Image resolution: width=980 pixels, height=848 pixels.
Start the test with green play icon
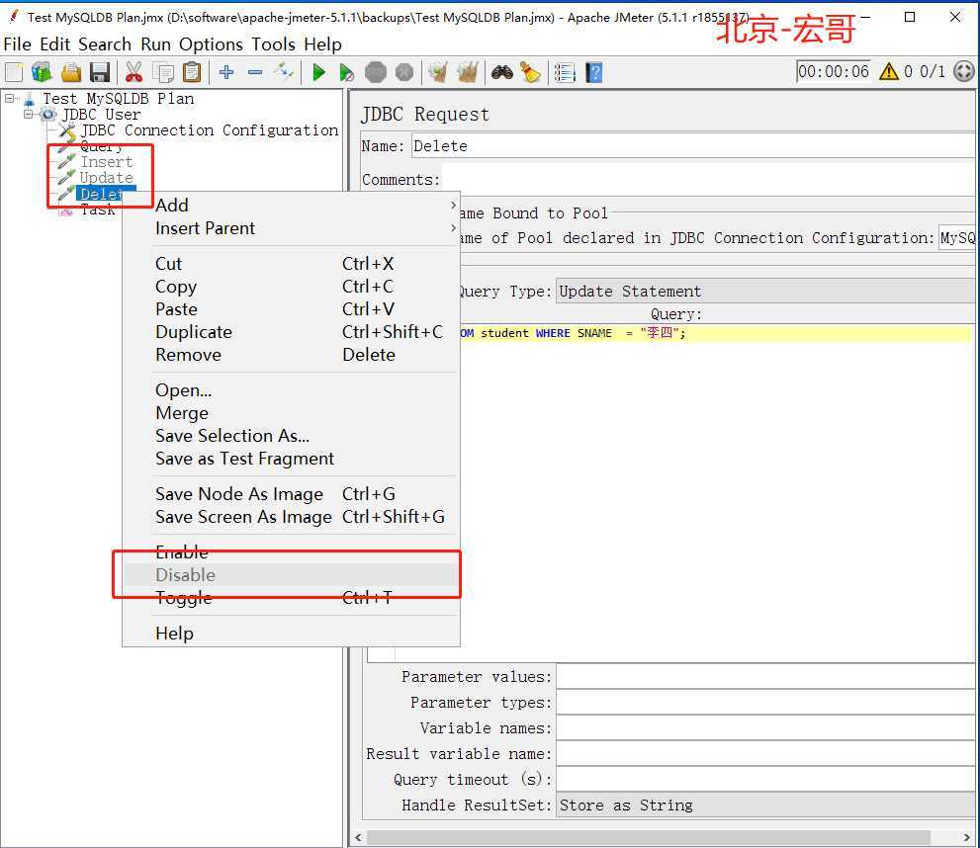tap(318, 72)
